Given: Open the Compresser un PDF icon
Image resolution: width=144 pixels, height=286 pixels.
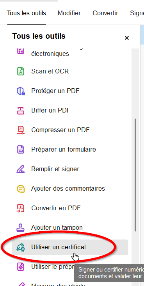Looking at the screenshot, I should point(21,130).
